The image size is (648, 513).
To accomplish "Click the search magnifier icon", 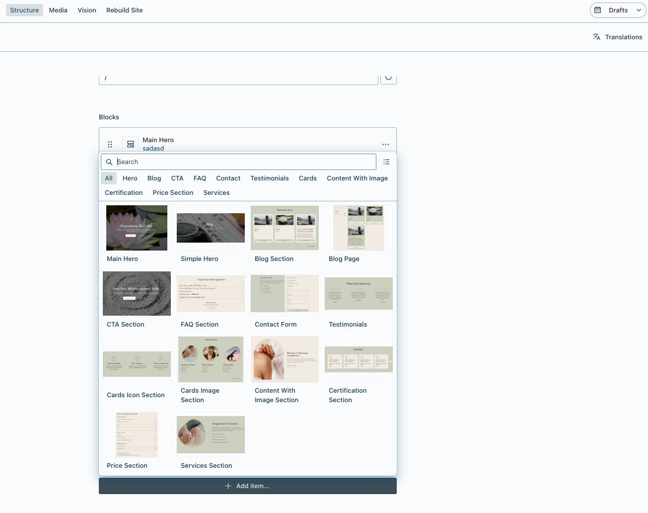I will 109,162.
